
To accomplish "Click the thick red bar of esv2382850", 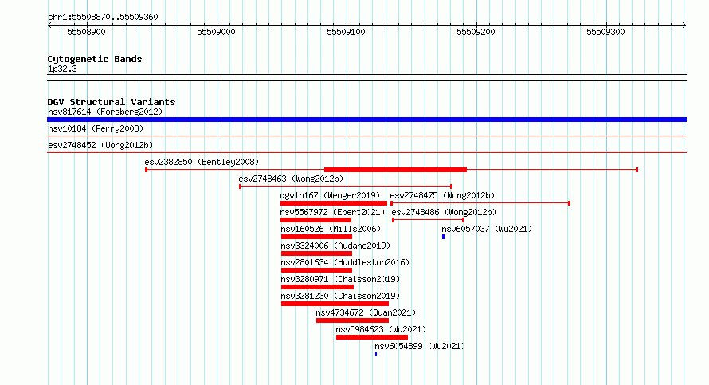I will (396, 170).
